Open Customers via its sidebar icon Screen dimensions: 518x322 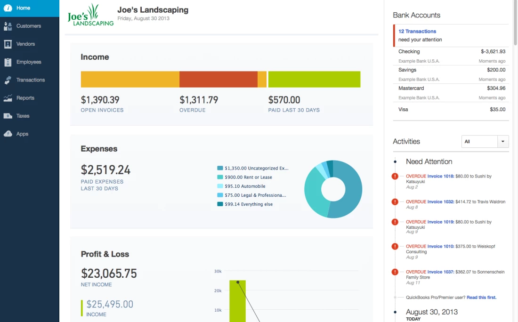tap(8, 26)
